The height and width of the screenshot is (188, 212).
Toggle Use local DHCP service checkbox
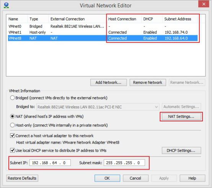click(x=13, y=150)
